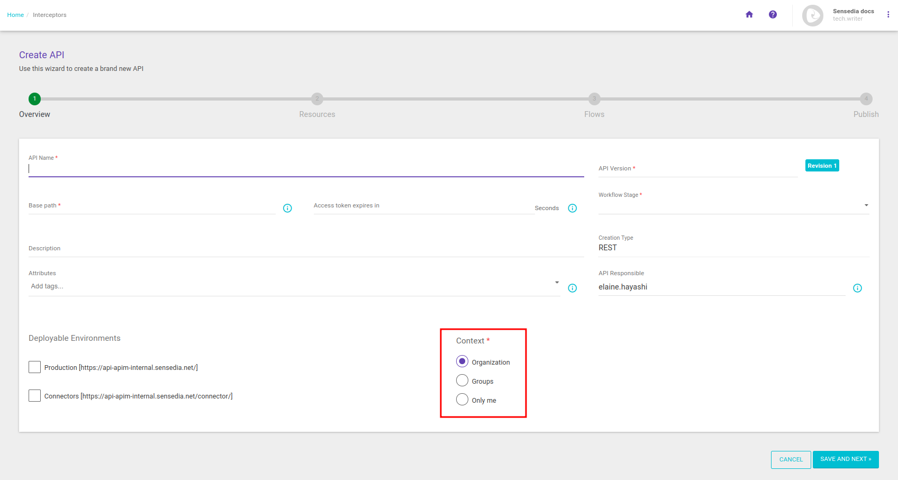Click the Sensedia docs profile avatar

pyautogui.click(x=812, y=15)
